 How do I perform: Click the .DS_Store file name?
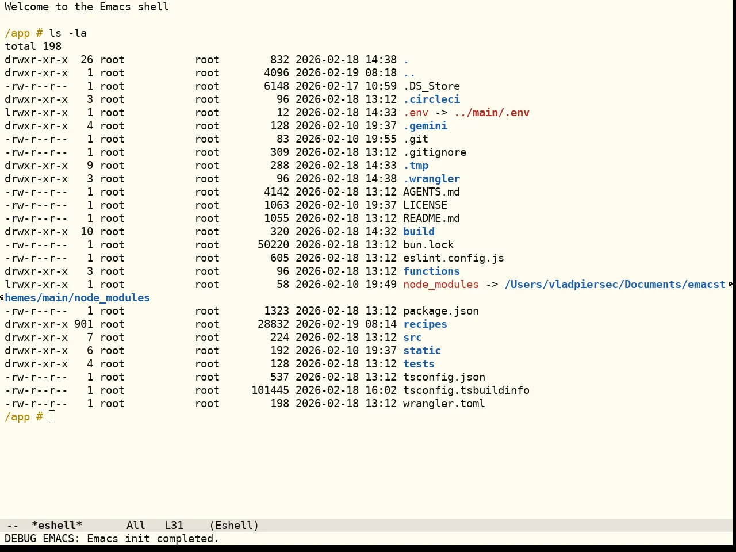[431, 86]
